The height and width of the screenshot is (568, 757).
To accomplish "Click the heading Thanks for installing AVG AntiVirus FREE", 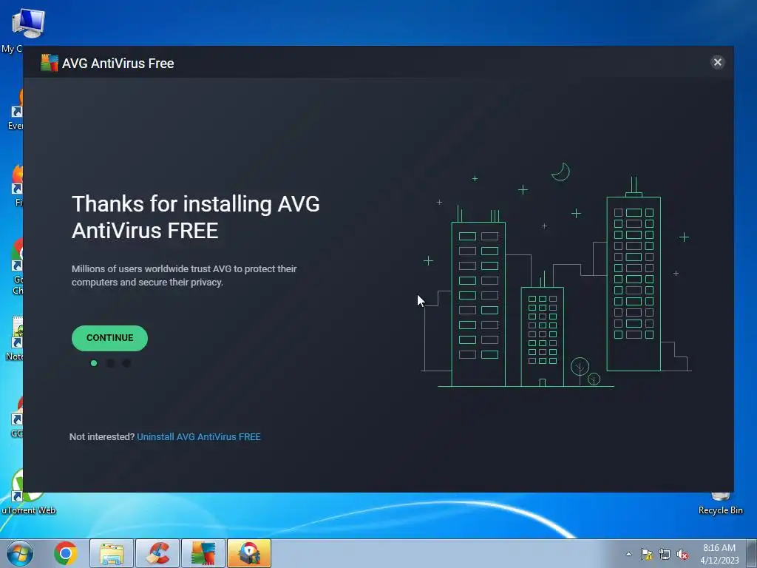I will point(195,217).
